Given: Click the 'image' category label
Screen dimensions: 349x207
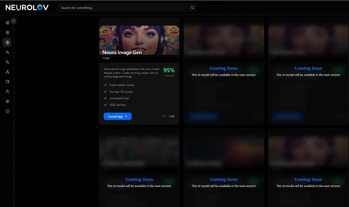Looking at the screenshot, I should point(106,58).
